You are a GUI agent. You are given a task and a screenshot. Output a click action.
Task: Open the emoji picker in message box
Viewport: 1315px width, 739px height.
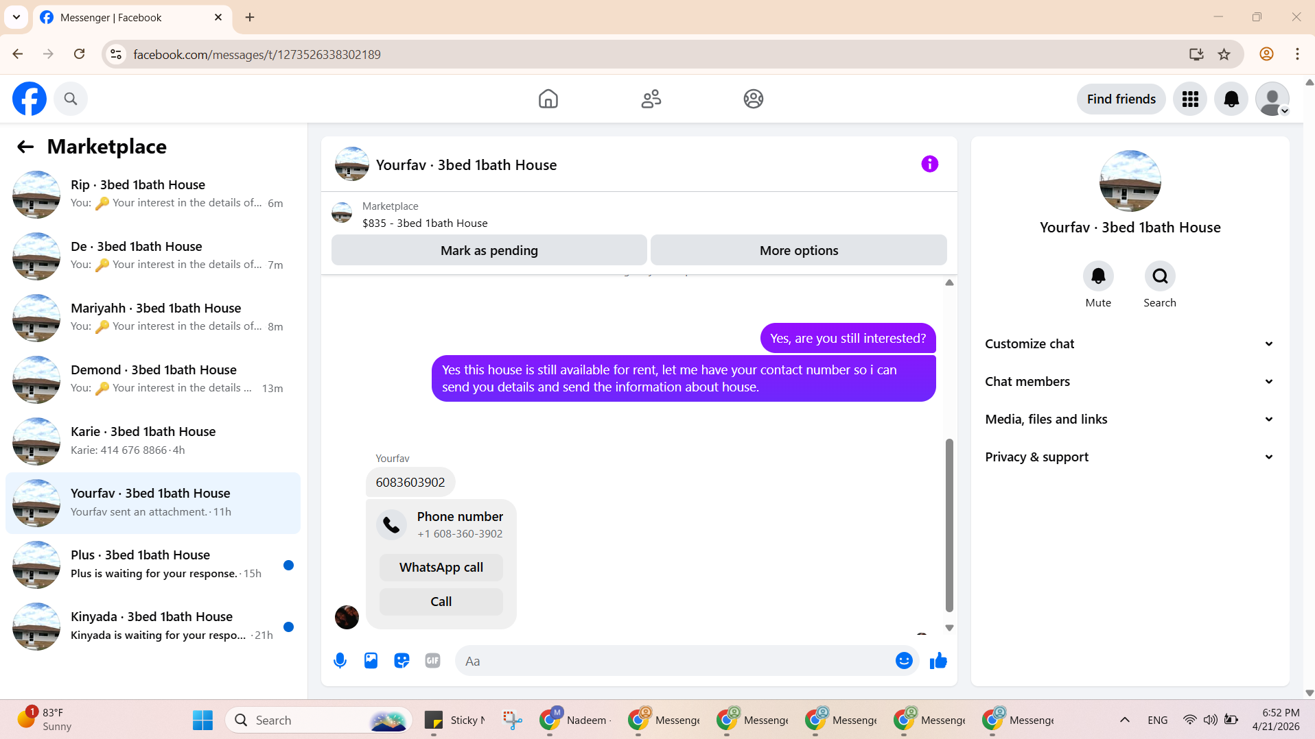tap(904, 661)
